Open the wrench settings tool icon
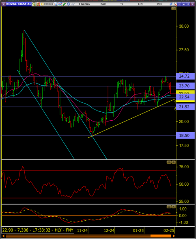This screenshot has height=239, width=196. [x=175, y=4]
